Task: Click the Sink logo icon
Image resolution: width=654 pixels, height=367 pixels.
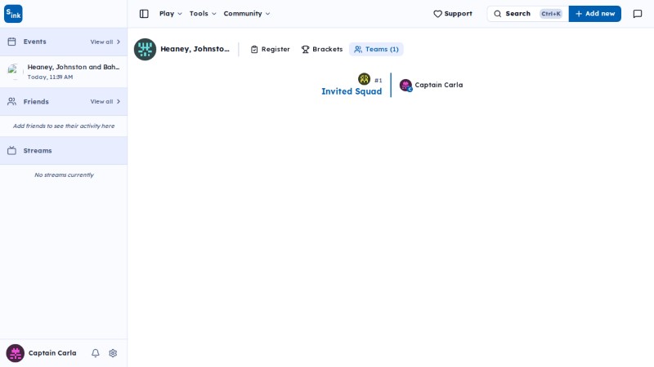Action: coord(13,14)
